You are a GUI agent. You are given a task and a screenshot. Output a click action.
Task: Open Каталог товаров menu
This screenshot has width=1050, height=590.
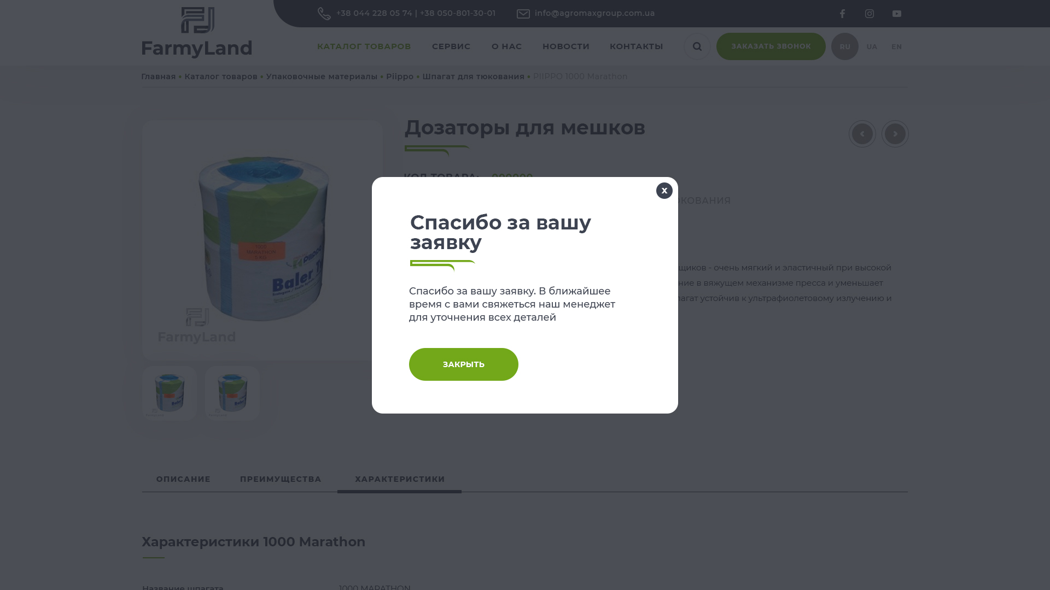(364, 46)
